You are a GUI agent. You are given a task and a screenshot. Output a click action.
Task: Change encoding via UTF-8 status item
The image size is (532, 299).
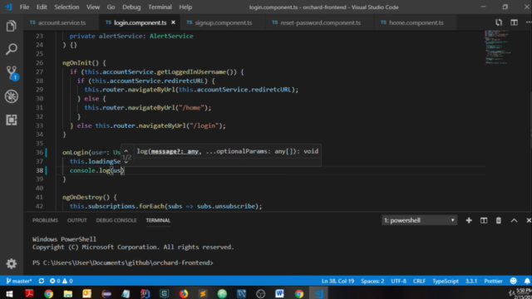coord(398,281)
